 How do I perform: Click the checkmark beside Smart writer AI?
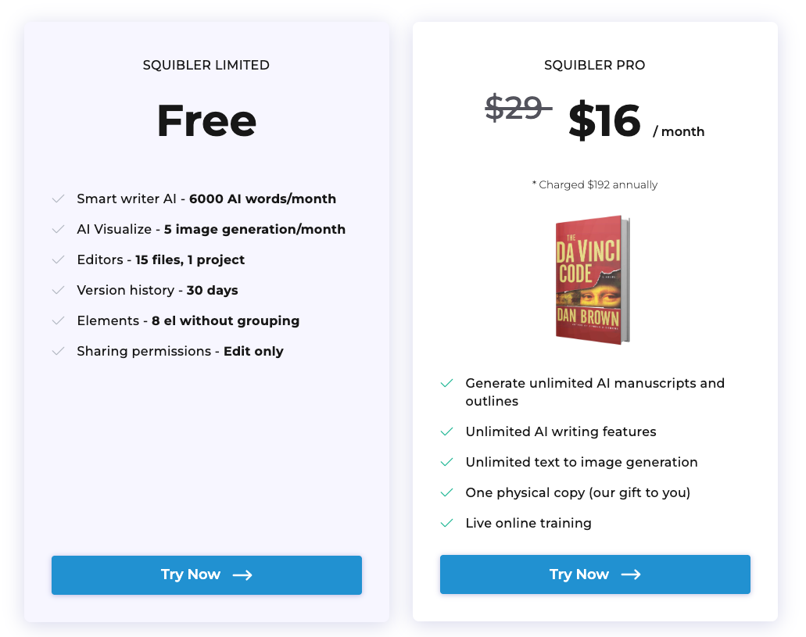(58, 199)
